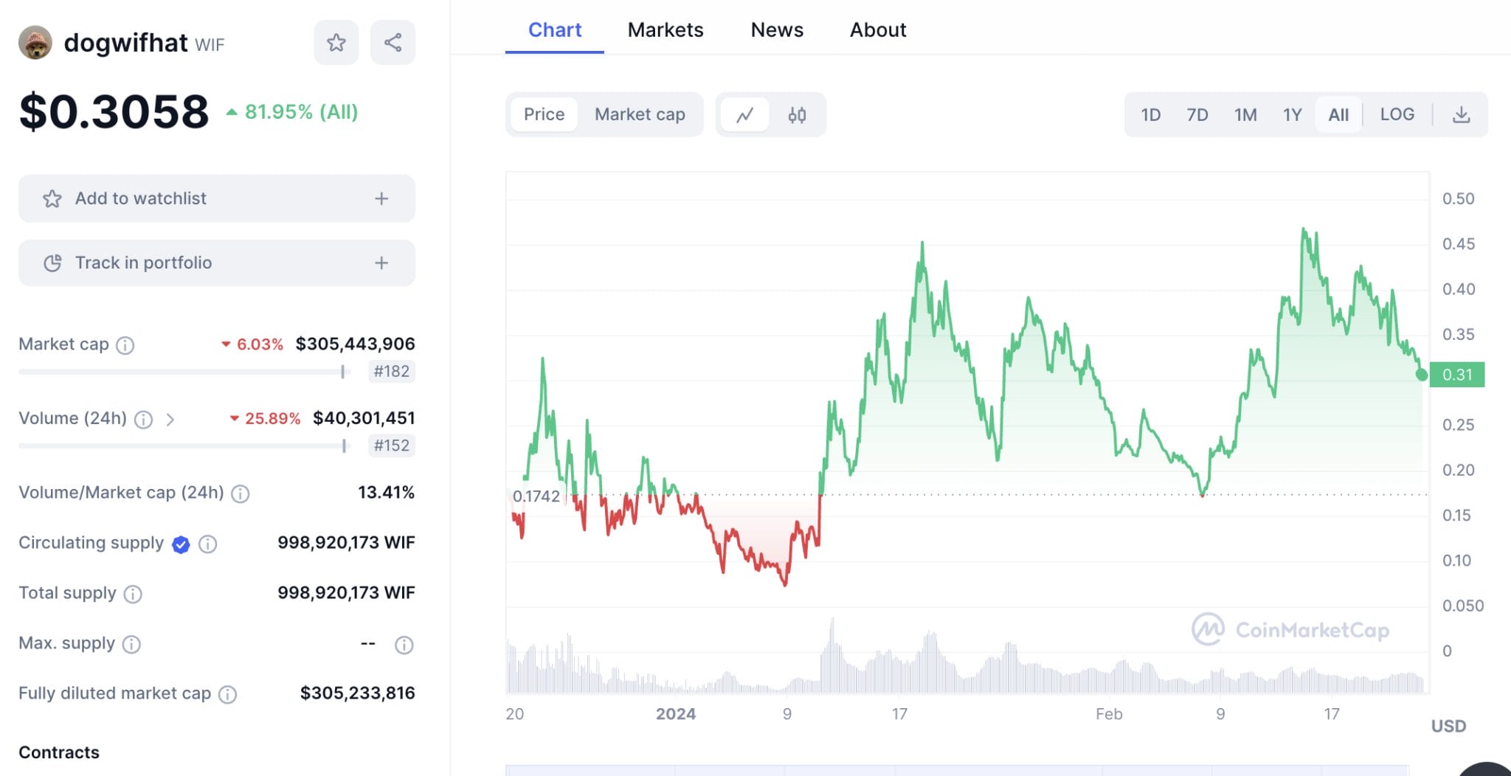The image size is (1511, 776).
Task: Click the Add to watchlist button
Action: click(140, 198)
